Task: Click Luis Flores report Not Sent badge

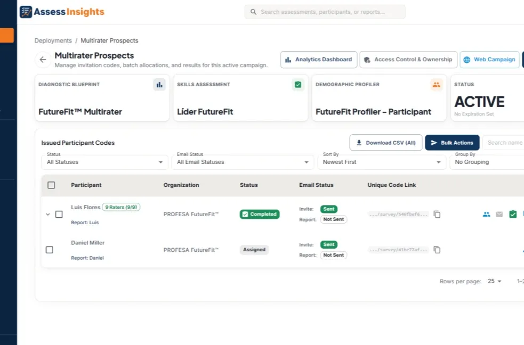Action: (334, 219)
